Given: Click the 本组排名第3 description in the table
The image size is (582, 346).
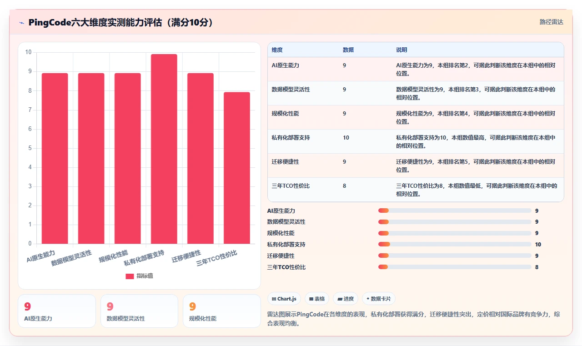Looking at the screenshot, I should coord(476,93).
